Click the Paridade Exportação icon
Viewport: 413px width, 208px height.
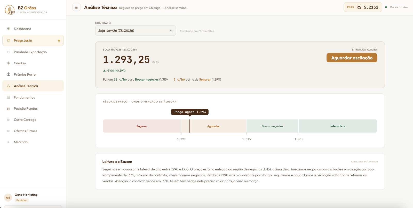tap(8, 52)
